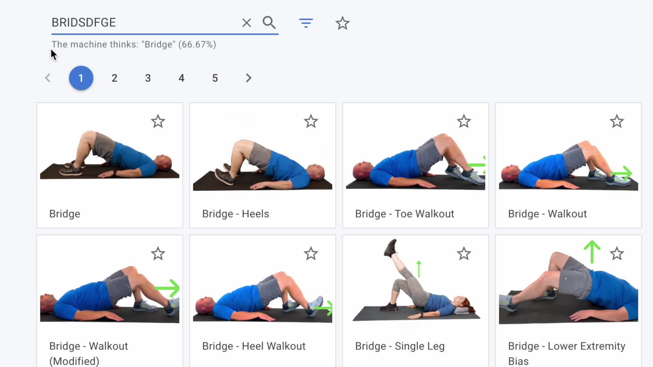Jump to page 5 of results

pos(215,78)
